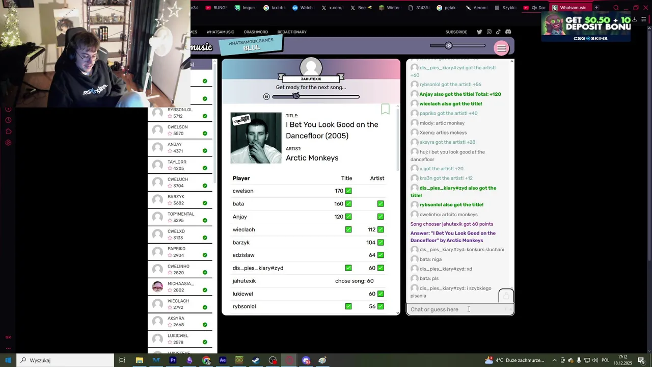
Task: Open Task View in the taskbar
Action: coord(122,360)
